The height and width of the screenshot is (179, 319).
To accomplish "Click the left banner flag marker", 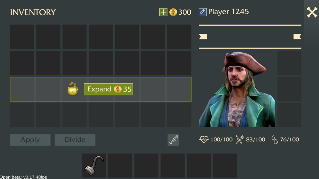I will pos(203,37).
